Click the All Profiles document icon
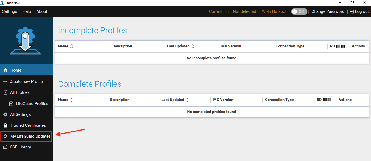This screenshot has height=161, width=371. pos(5,92)
